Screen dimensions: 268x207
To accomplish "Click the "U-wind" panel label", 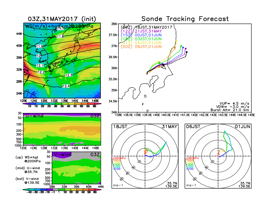I will (x=35, y=116).
